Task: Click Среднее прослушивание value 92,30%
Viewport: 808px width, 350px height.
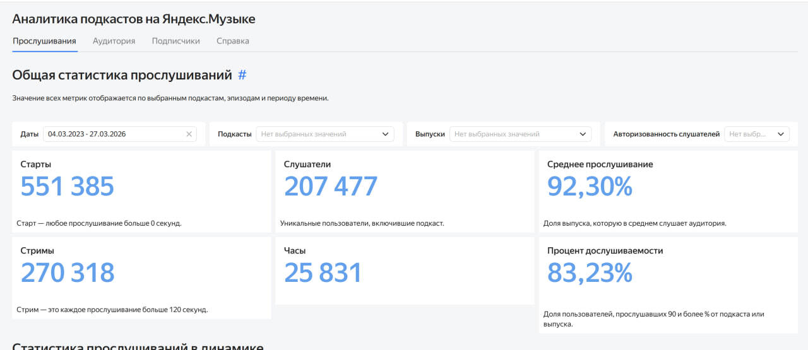Action: click(590, 187)
